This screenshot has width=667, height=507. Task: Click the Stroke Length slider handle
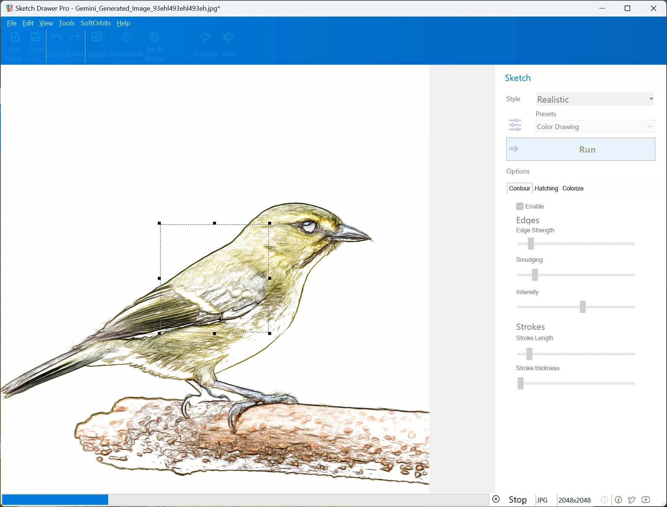(x=529, y=354)
